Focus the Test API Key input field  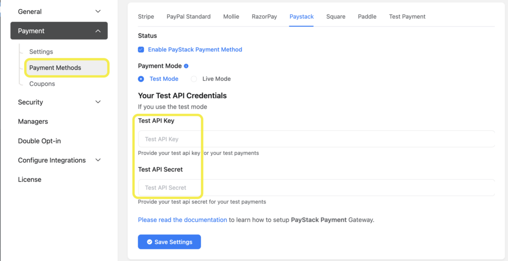click(x=317, y=139)
